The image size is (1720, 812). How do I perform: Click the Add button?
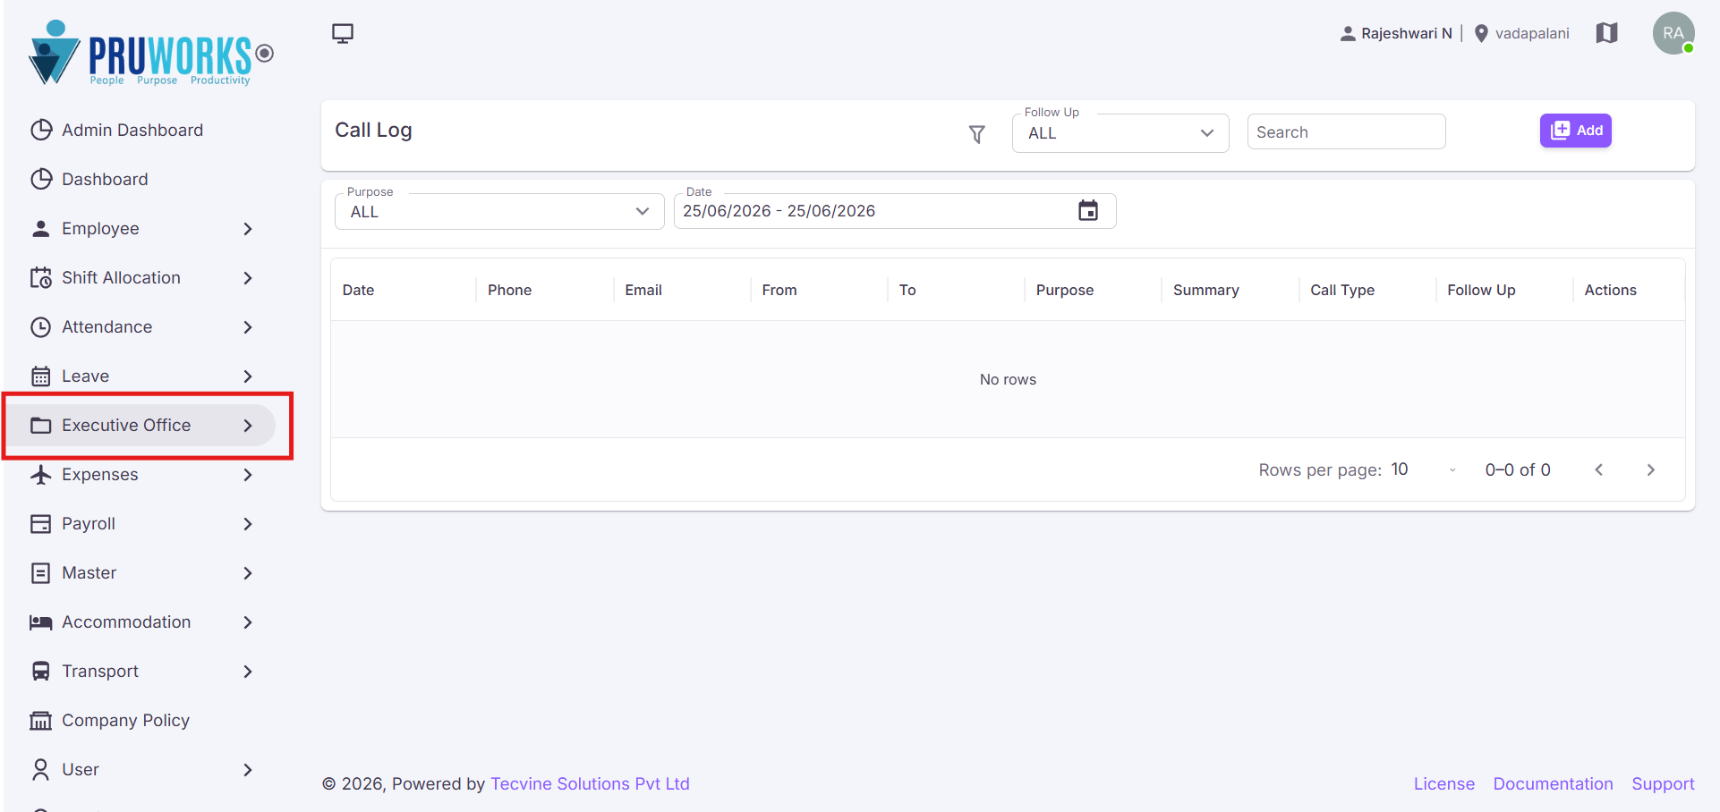tap(1576, 131)
